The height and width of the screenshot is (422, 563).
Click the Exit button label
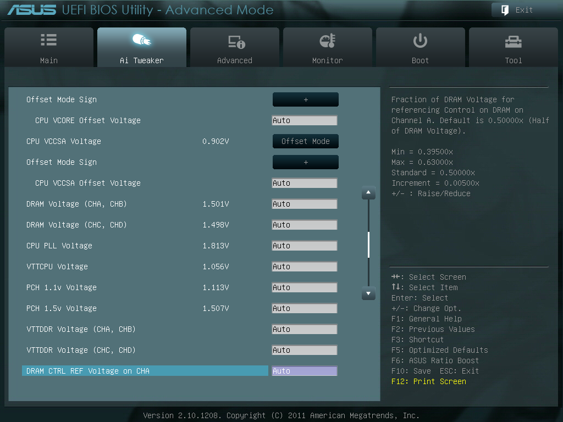click(x=524, y=10)
